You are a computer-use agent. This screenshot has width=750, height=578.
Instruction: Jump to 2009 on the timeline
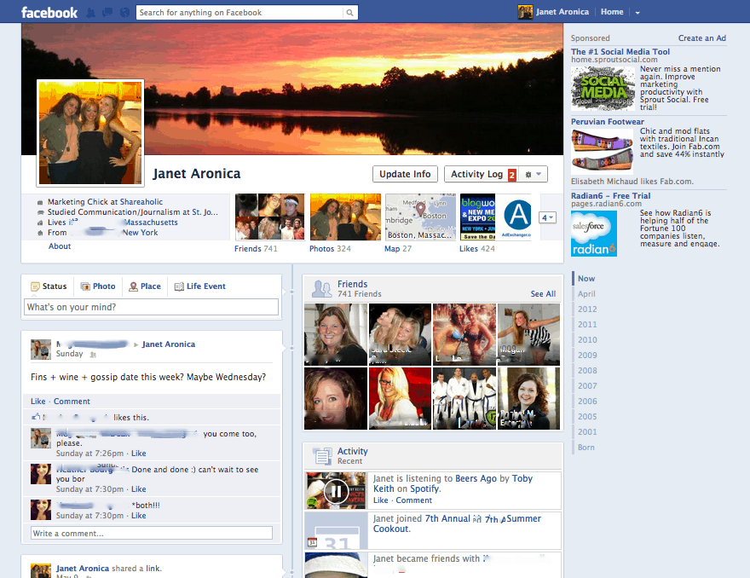pyautogui.click(x=587, y=355)
